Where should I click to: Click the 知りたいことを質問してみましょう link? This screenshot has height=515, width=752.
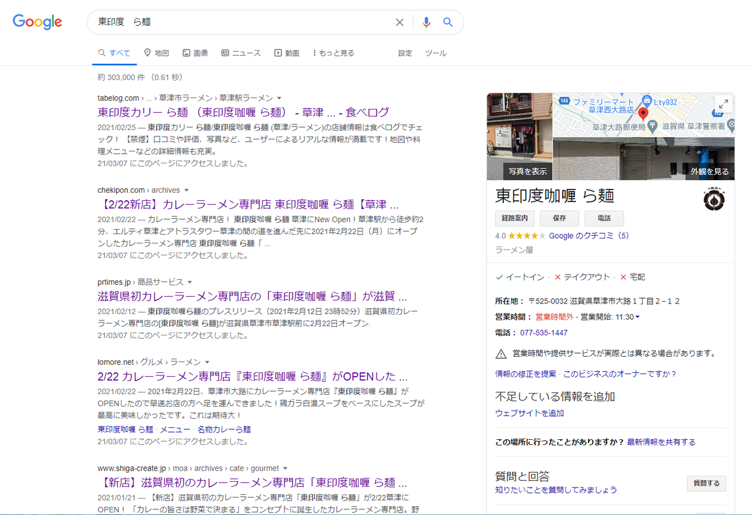pos(556,490)
